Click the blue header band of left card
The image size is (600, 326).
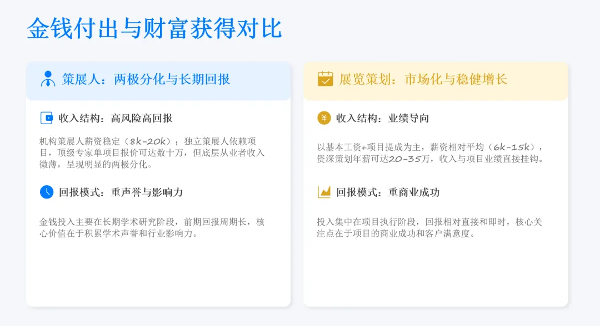pyautogui.click(x=158, y=81)
